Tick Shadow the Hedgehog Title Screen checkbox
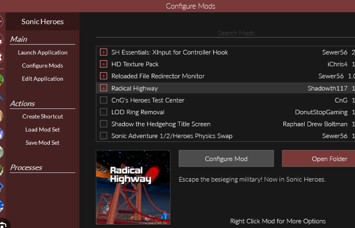The image size is (355, 228). [103, 124]
